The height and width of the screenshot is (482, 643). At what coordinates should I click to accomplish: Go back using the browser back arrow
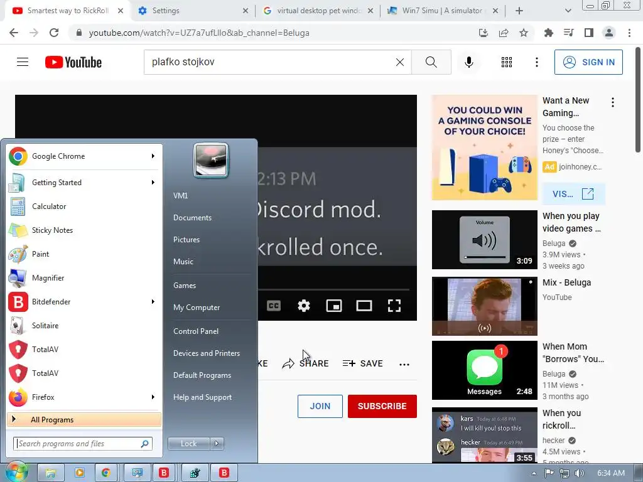click(14, 33)
